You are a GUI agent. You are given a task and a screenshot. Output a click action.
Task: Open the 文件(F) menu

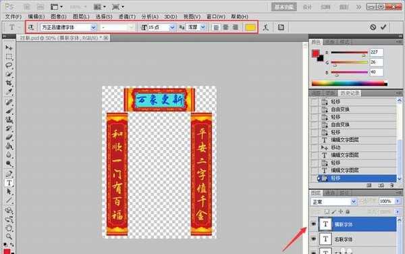[13, 16]
